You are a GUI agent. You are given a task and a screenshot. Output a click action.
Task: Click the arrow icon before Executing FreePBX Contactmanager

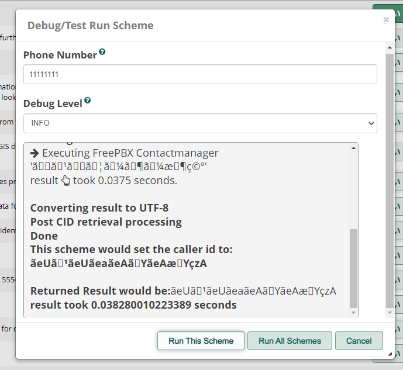pyautogui.click(x=35, y=154)
